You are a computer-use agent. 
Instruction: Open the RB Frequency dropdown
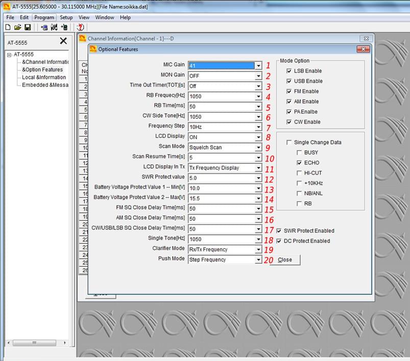(258, 96)
